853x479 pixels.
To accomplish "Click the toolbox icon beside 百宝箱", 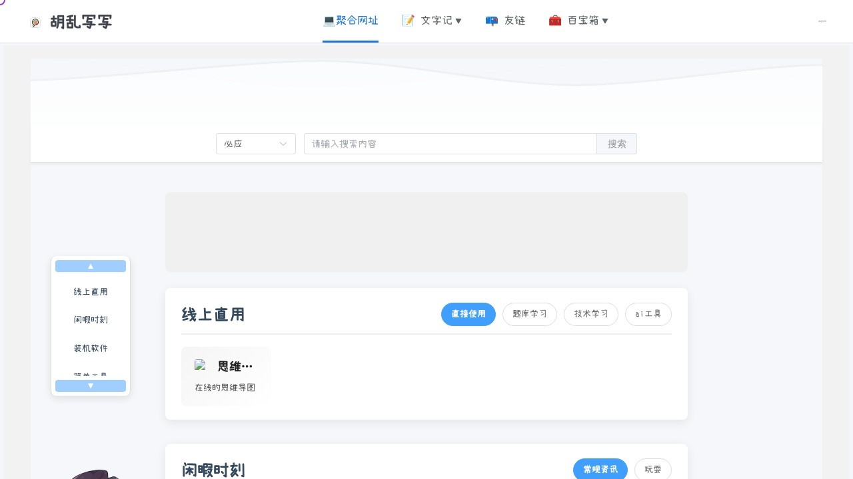I will point(554,21).
